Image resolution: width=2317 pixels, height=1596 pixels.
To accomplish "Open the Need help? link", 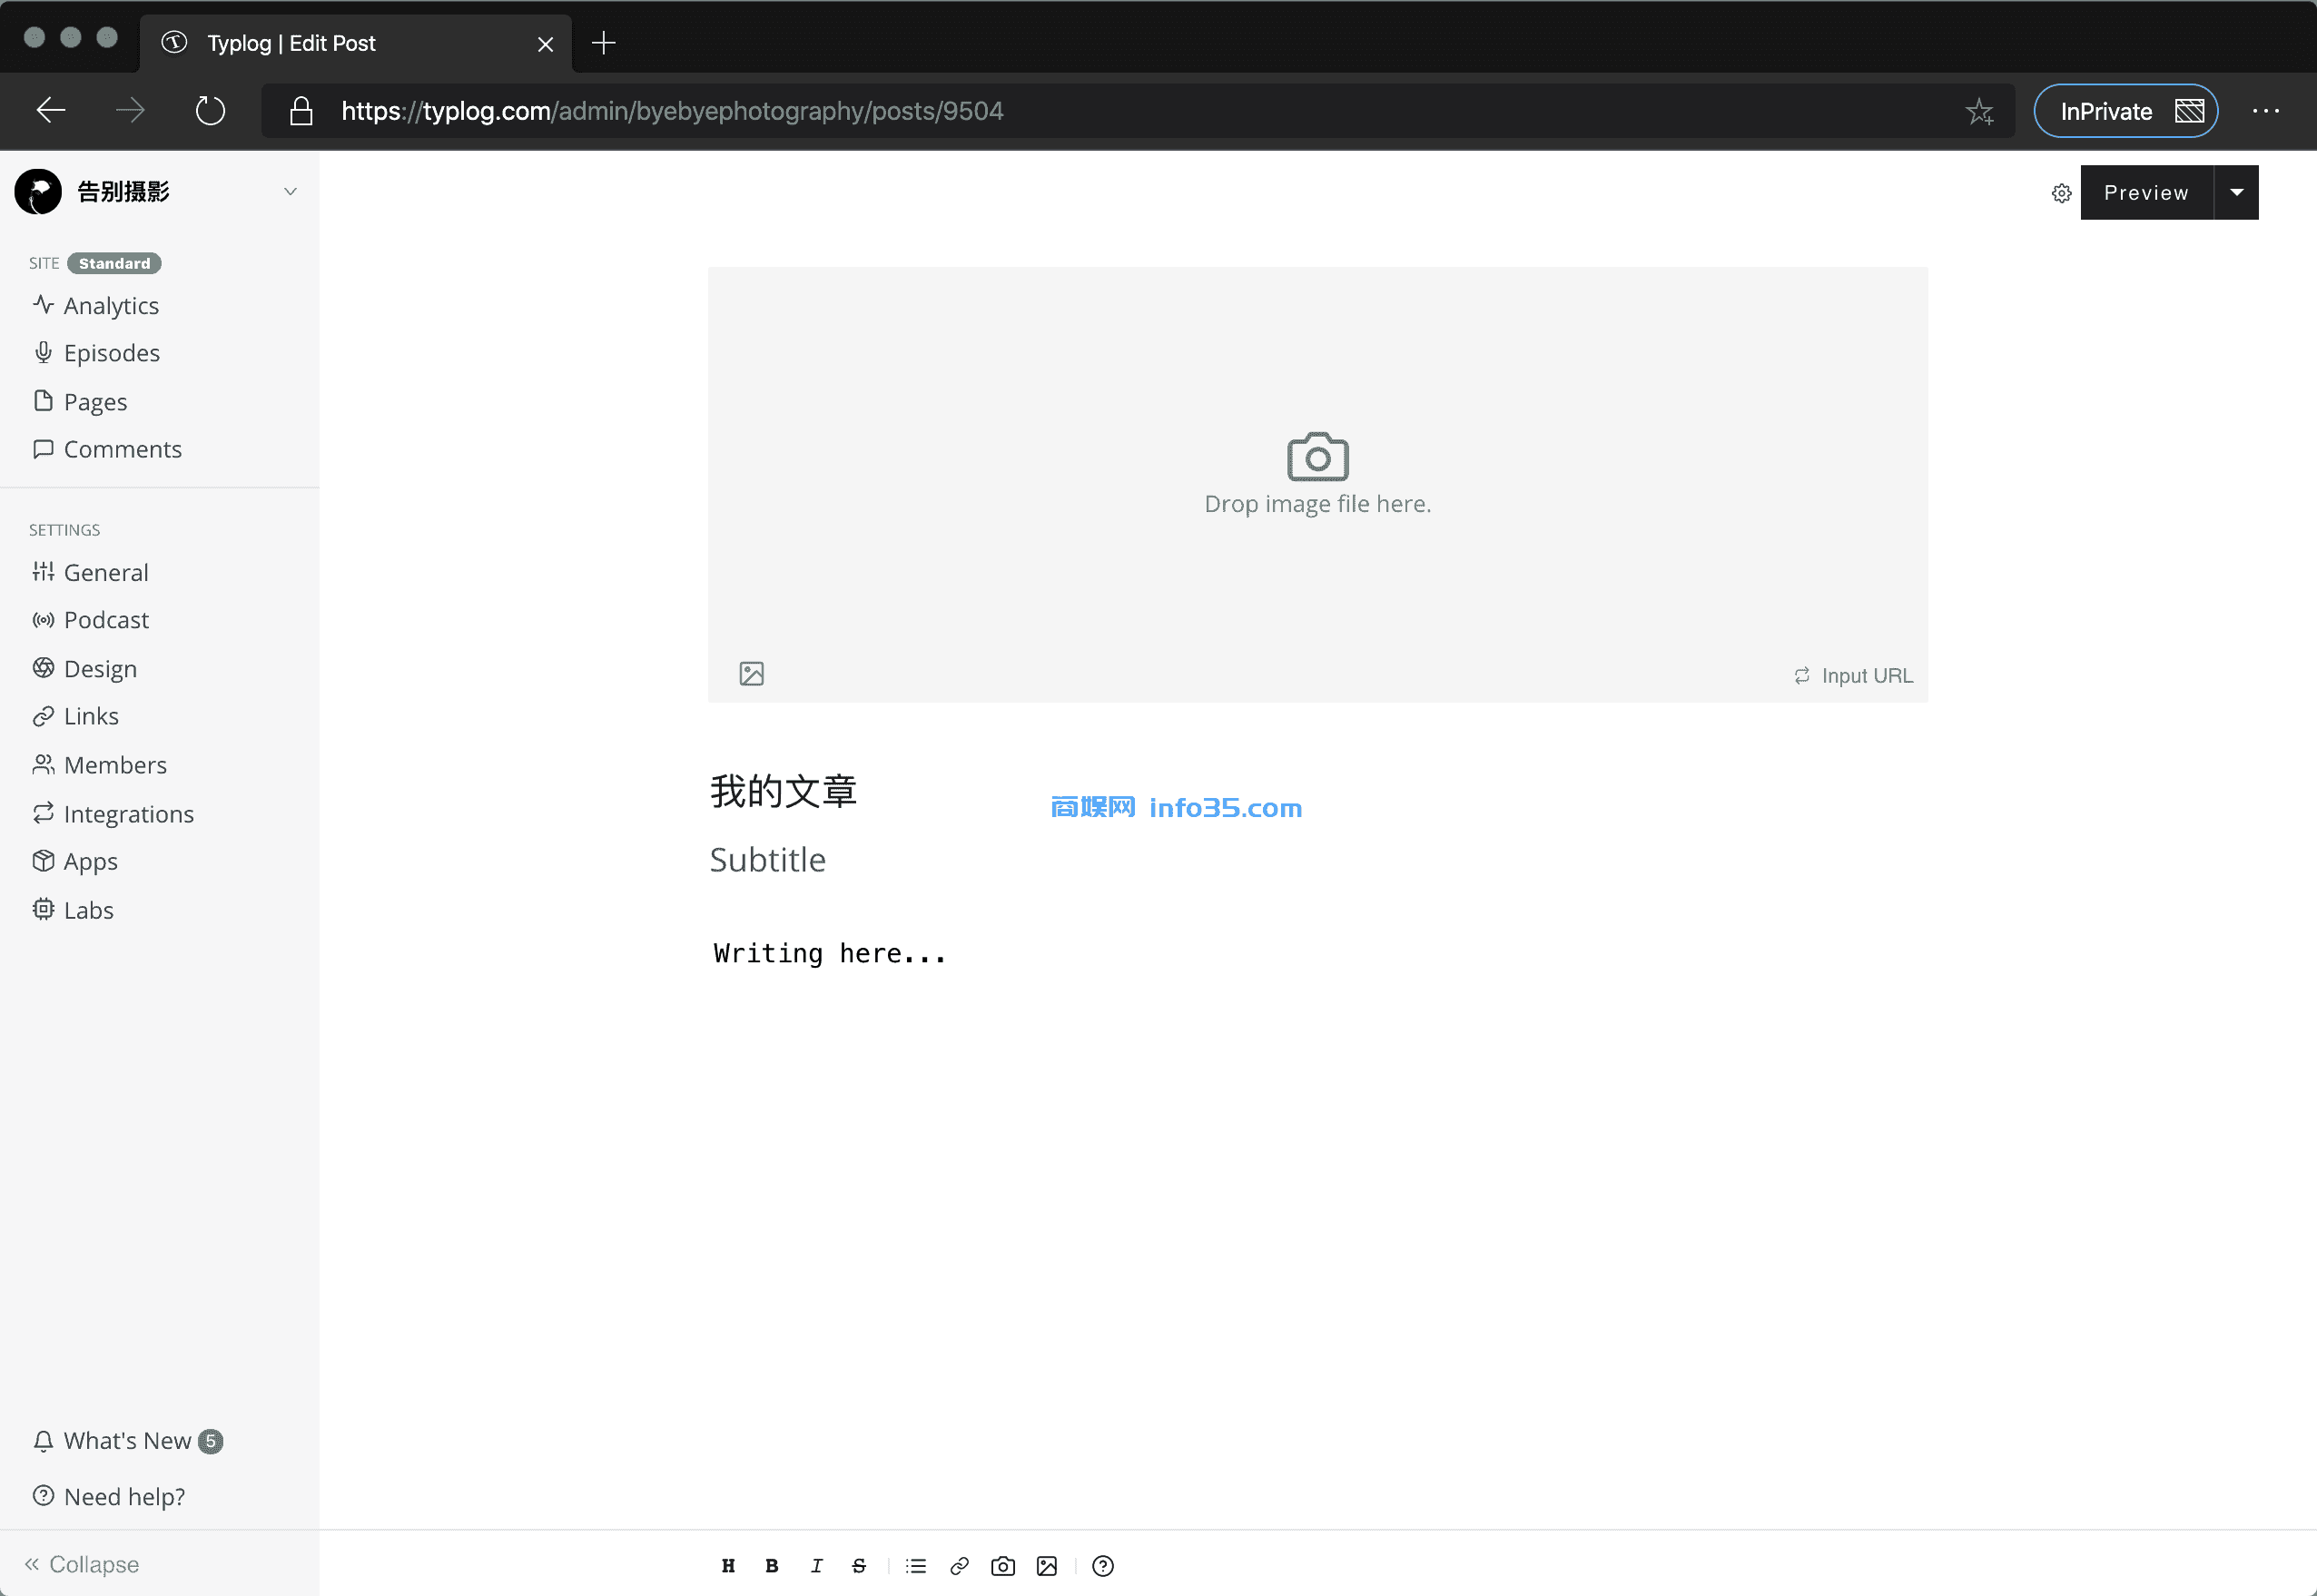I will 110,1496.
